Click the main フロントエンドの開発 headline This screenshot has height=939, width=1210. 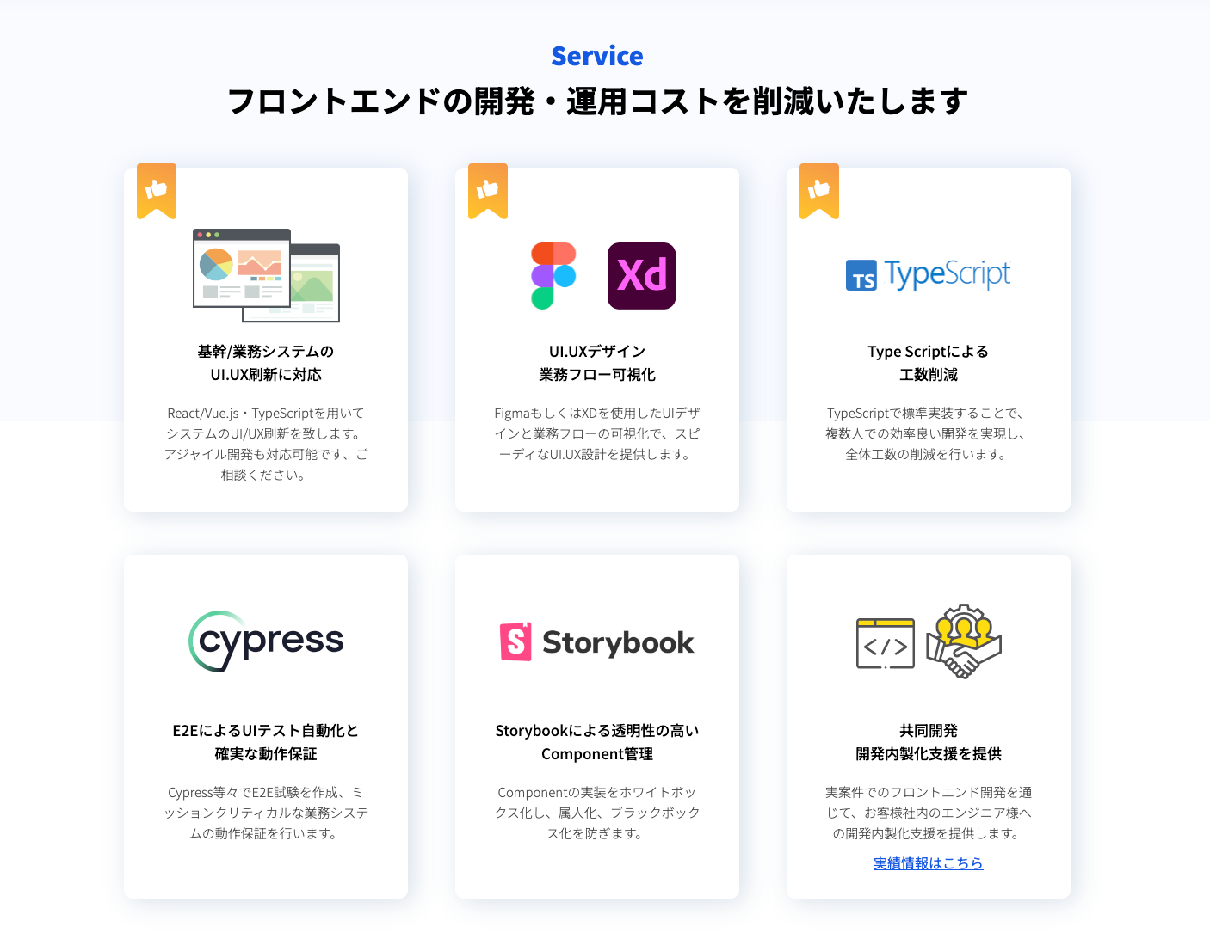point(597,101)
